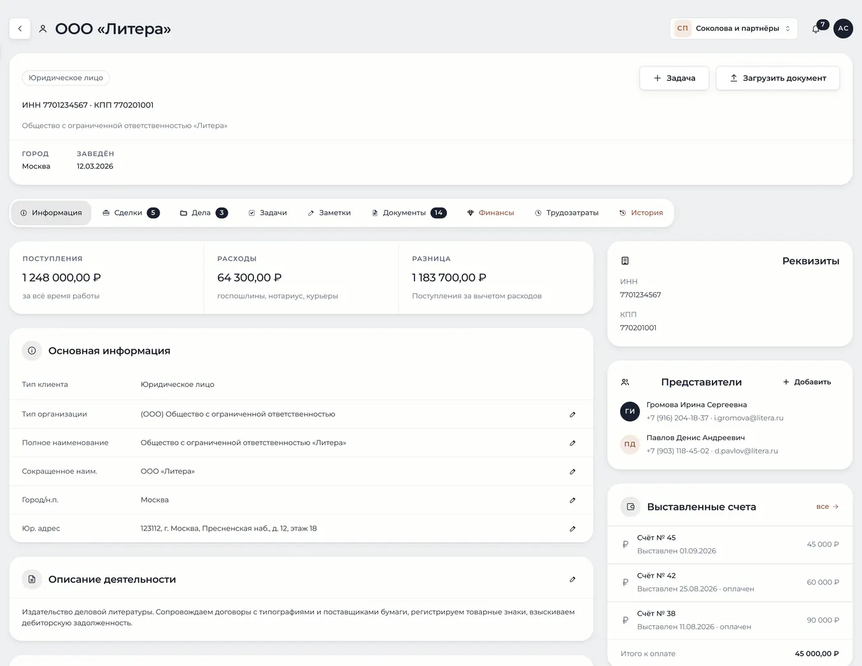
Task: Click the ПД avatar of Павлов
Action: coord(630,444)
